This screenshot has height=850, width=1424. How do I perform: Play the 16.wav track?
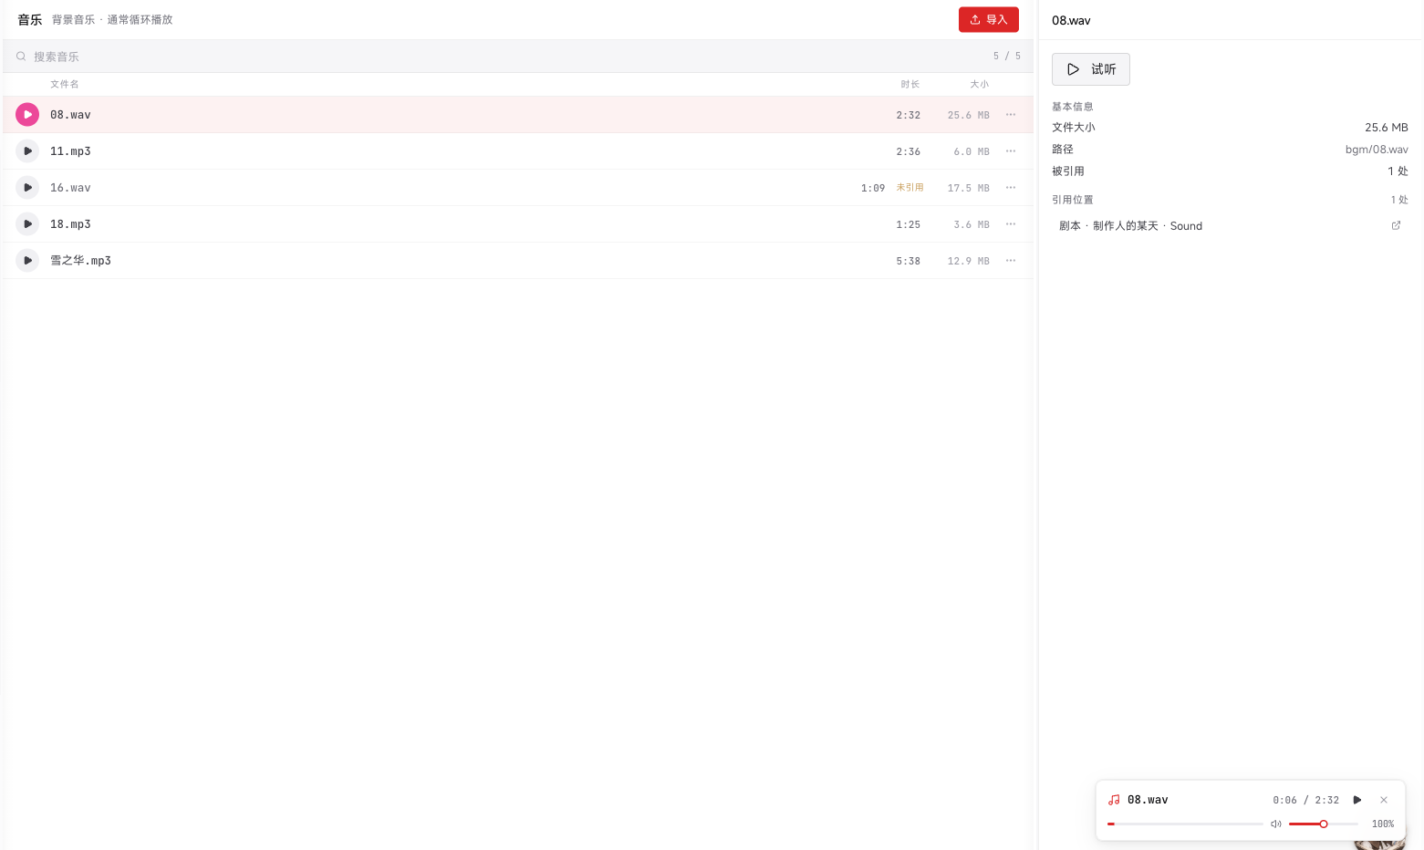coord(27,188)
